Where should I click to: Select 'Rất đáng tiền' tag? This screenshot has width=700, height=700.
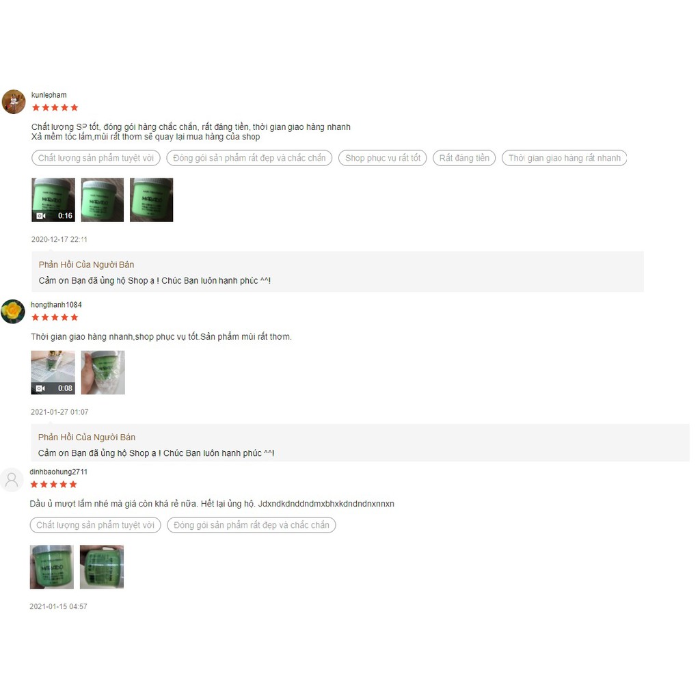pos(464,158)
